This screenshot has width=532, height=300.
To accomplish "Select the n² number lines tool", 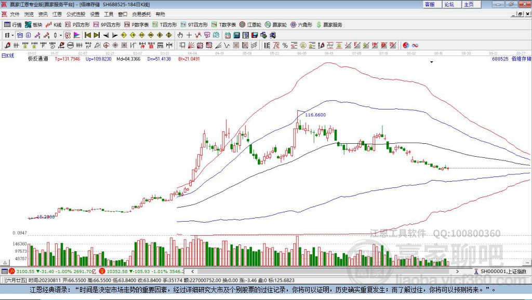I will (x=88, y=46).
